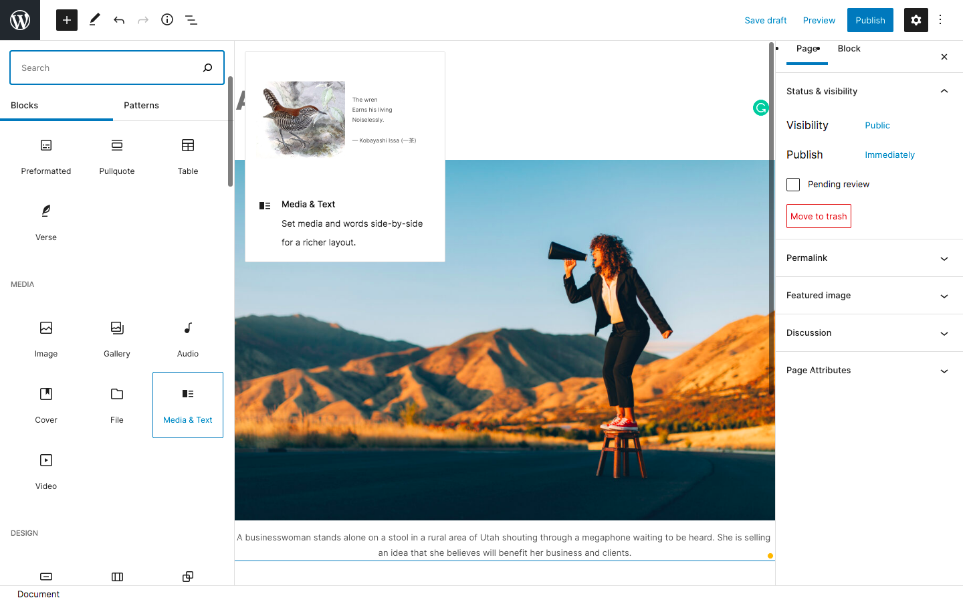963x602 pixels.
Task: Insert a Table block
Action: (188, 157)
